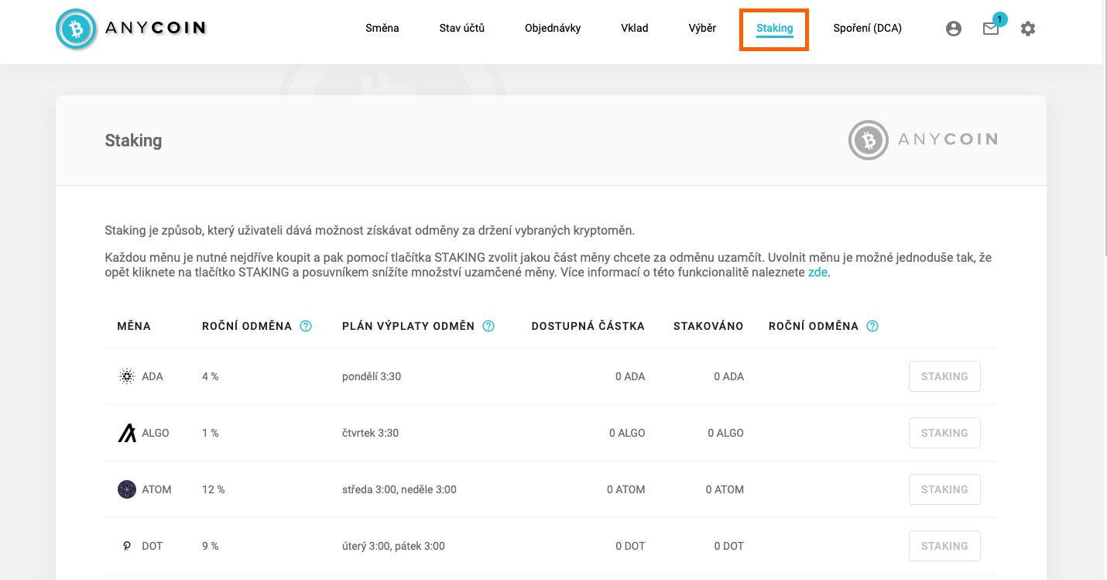1107x580 pixels.
Task: Select the Staking tab
Action: pos(775,29)
